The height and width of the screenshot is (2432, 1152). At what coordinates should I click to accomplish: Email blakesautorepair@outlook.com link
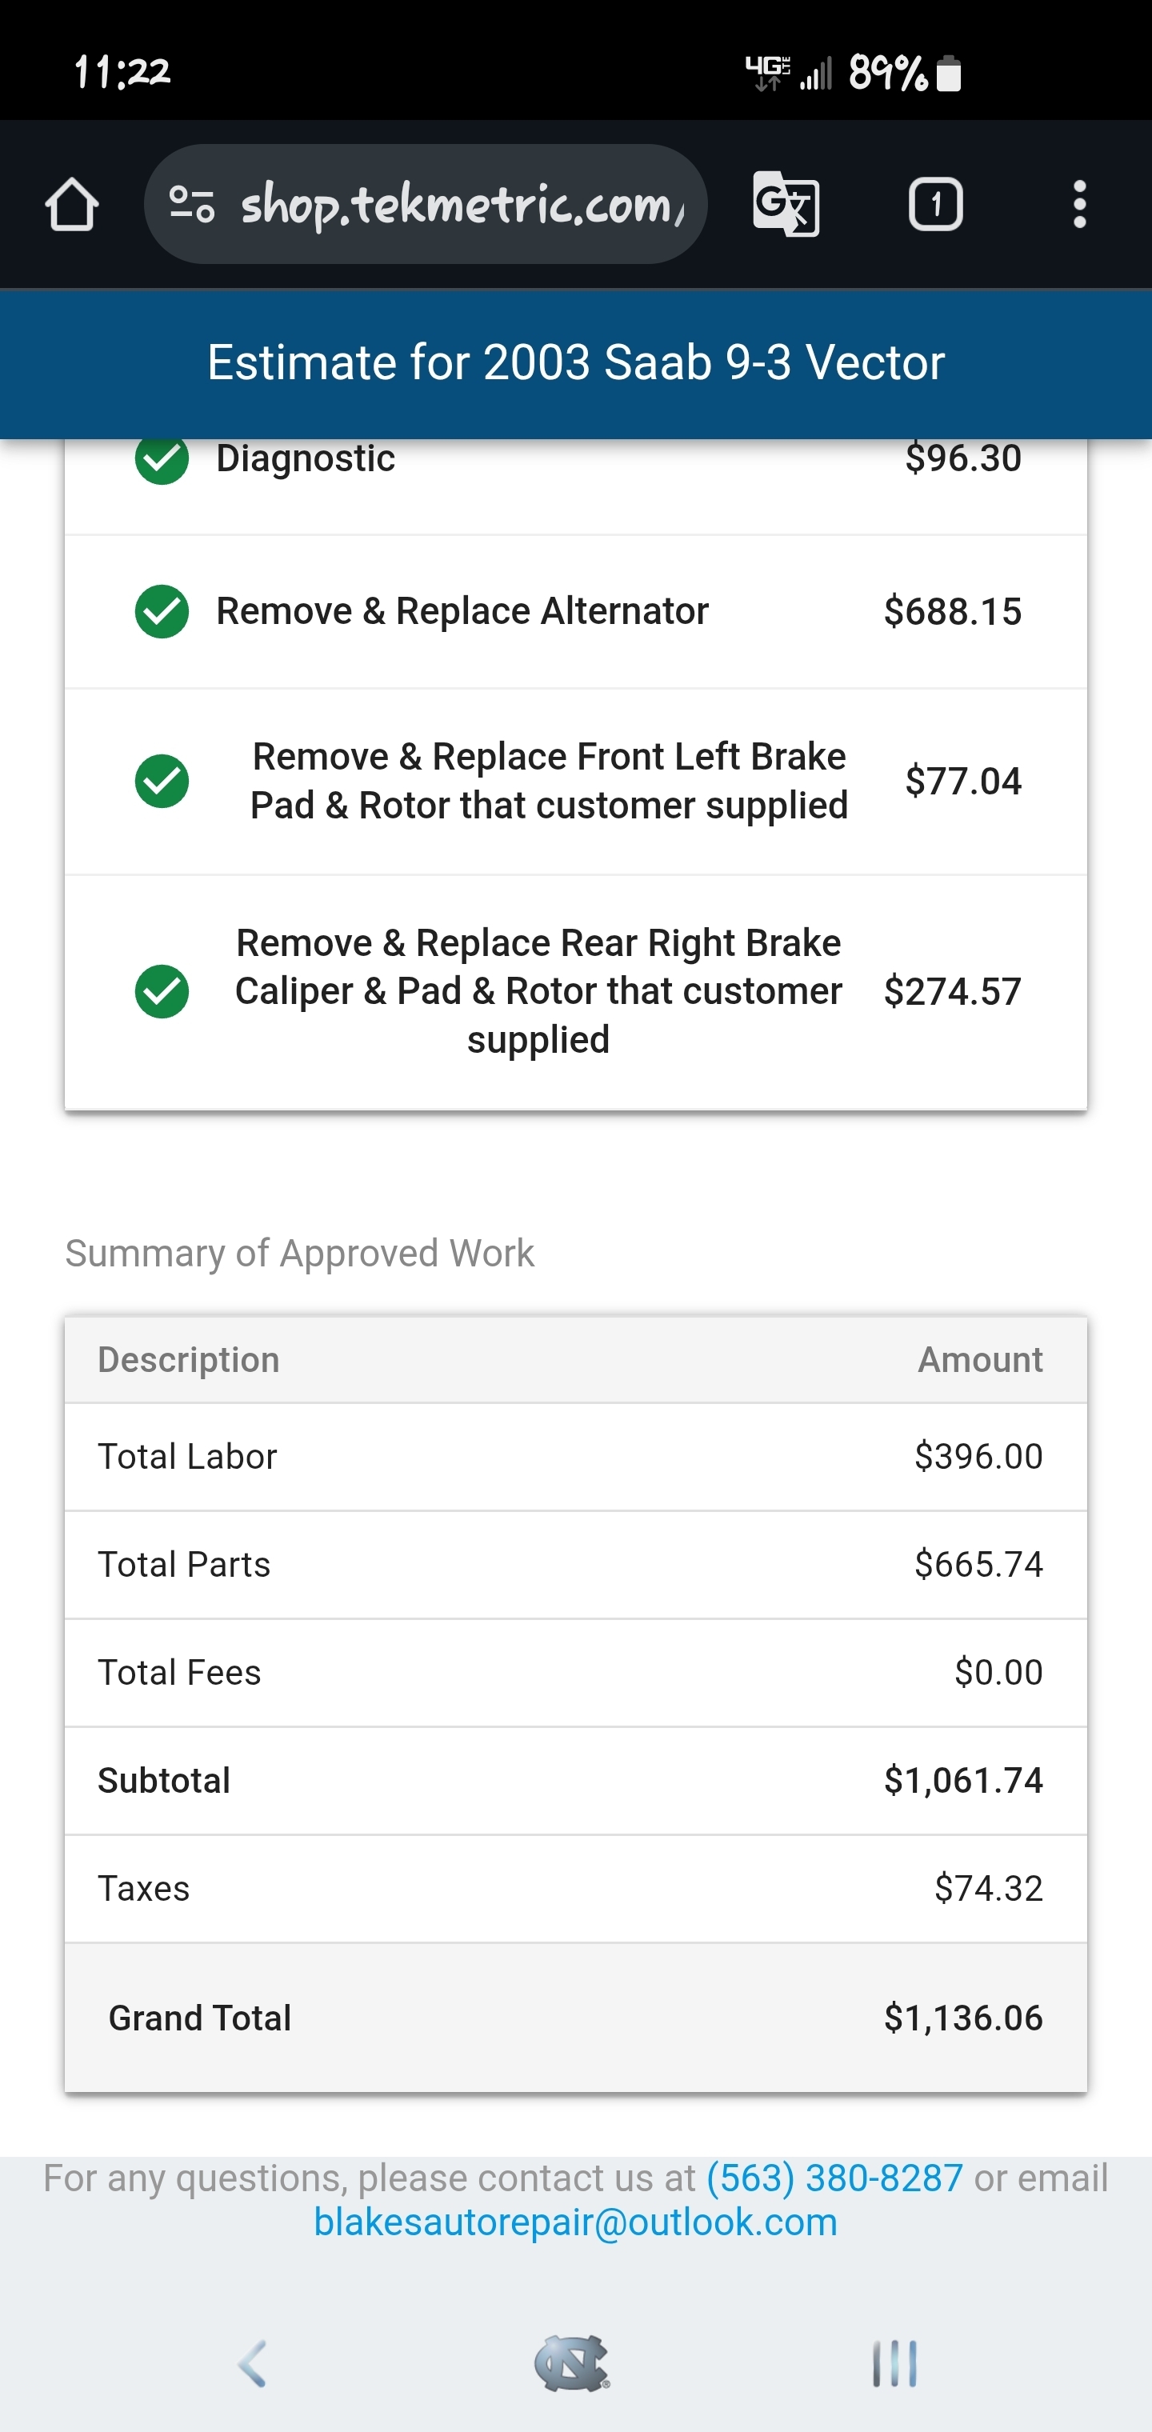click(575, 2222)
